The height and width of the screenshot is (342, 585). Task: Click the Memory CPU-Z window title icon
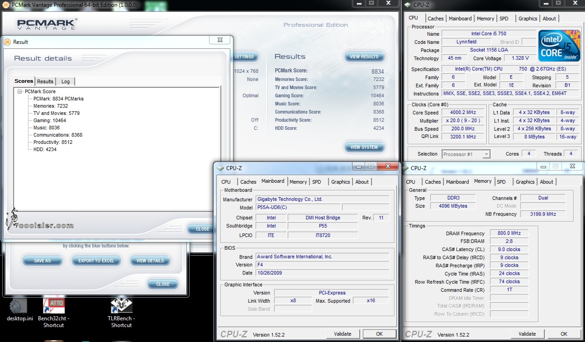[x=404, y=168]
